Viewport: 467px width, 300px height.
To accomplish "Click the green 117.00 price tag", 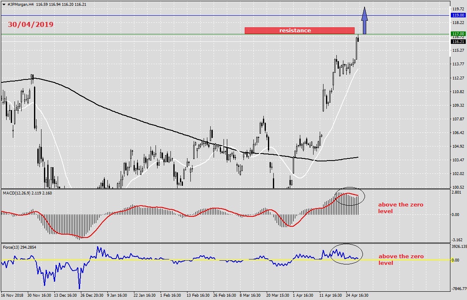I will (x=458, y=34).
